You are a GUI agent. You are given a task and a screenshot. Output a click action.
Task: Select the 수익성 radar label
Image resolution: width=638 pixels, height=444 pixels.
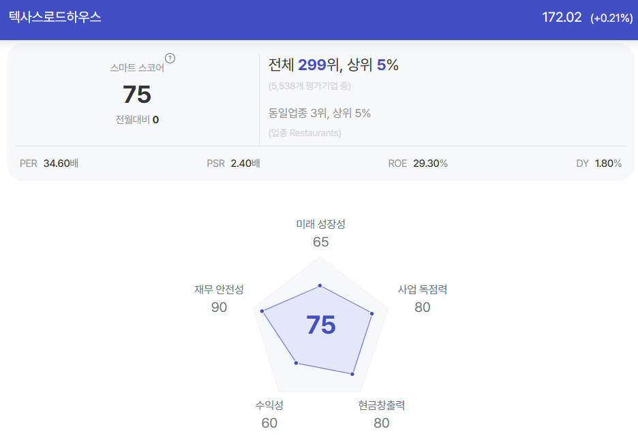[269, 405]
